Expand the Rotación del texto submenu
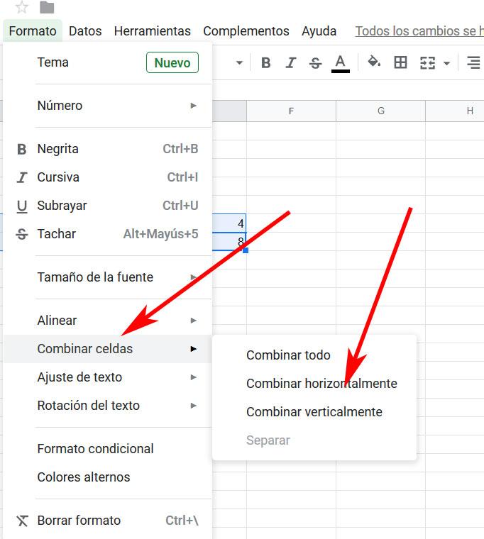The image size is (484, 539). (108, 406)
